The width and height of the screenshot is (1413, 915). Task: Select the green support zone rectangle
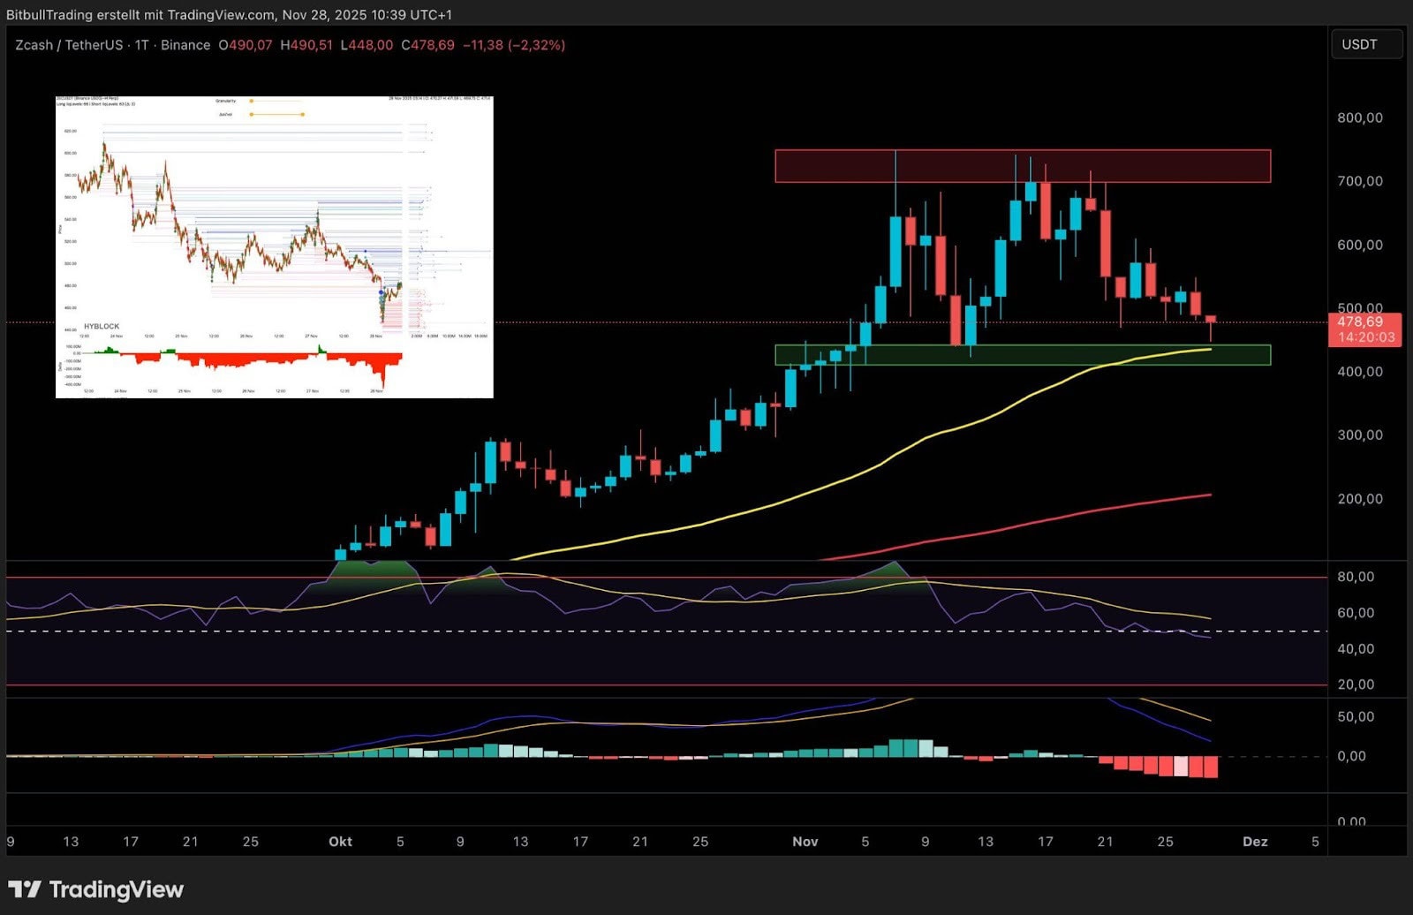(x=1022, y=355)
